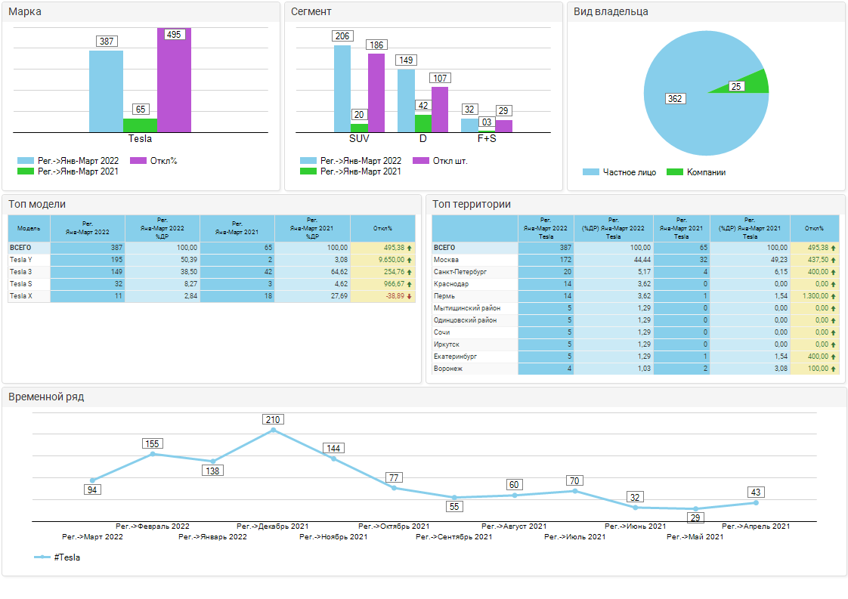Click the green up arrow in Москва row

point(833,260)
